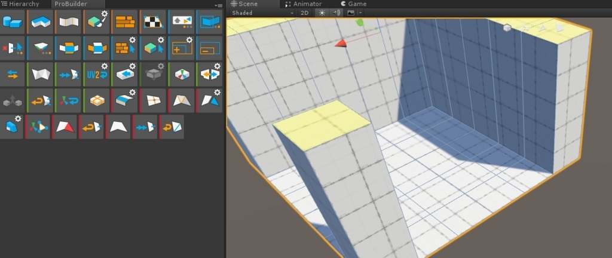The image size is (612, 258).
Task: Click Grow Selection plus icon
Action: pos(182,48)
